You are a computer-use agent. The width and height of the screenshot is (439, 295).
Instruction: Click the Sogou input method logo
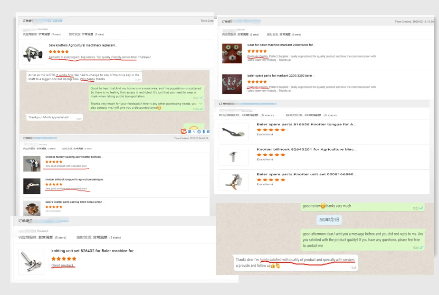tap(184, 131)
